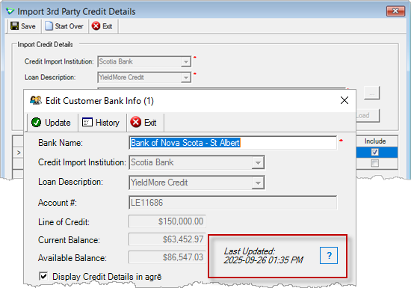The width and height of the screenshot is (411, 288).
Task: Open the History view in Edit Customer Bank Info
Action: (x=101, y=123)
